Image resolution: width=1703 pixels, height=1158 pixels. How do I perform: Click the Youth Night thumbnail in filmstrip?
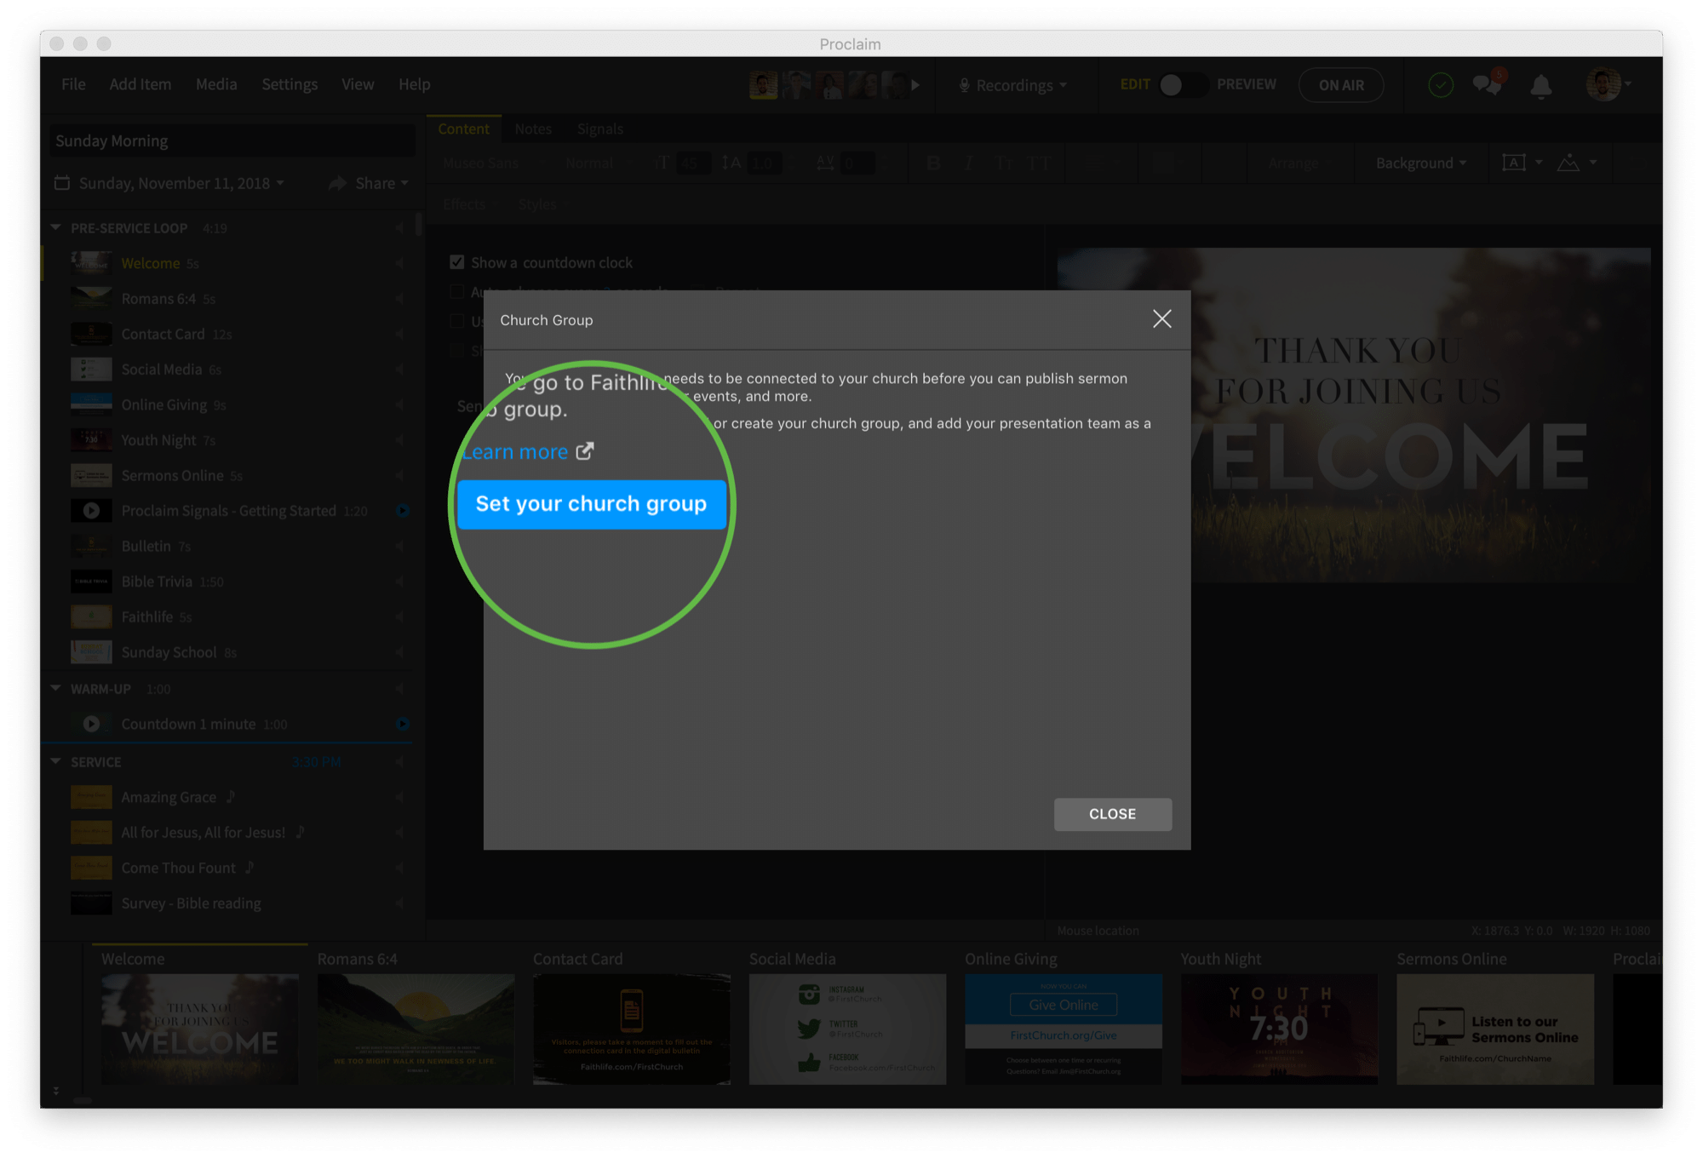(1279, 1029)
